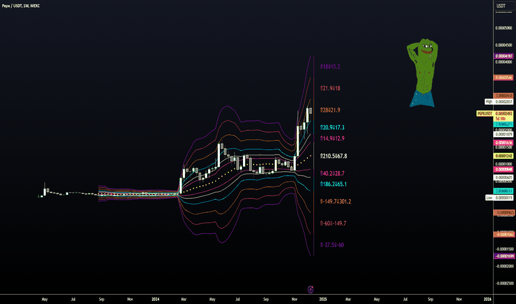Click the white 0.00000605 price label
Screen dimensions: 516x304
(x=504, y=177)
